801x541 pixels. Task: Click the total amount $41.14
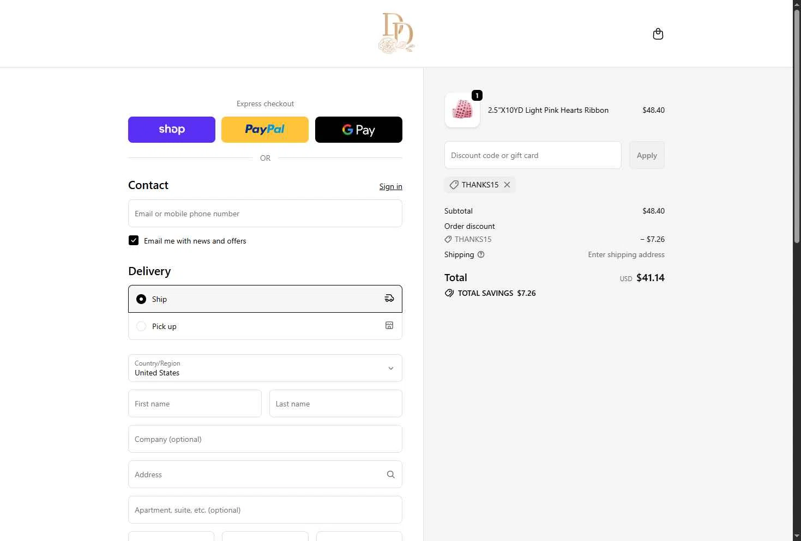651,278
